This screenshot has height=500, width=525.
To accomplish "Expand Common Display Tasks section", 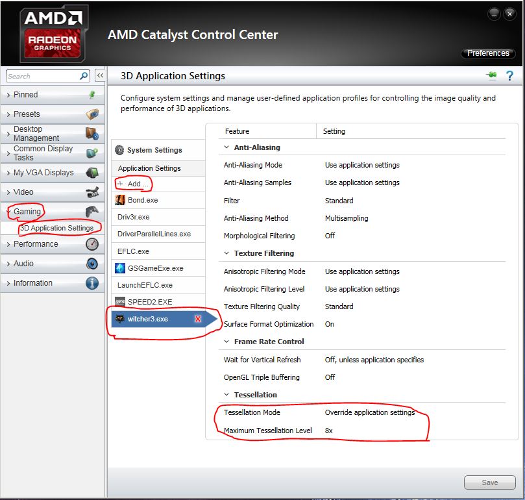I will pyautogui.click(x=8, y=153).
